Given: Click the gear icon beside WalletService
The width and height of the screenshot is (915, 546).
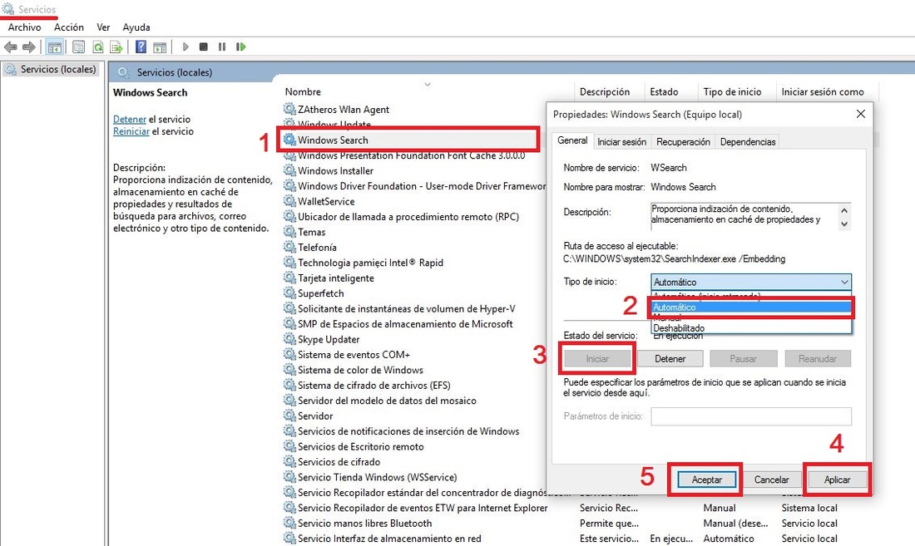Looking at the screenshot, I should click(289, 201).
